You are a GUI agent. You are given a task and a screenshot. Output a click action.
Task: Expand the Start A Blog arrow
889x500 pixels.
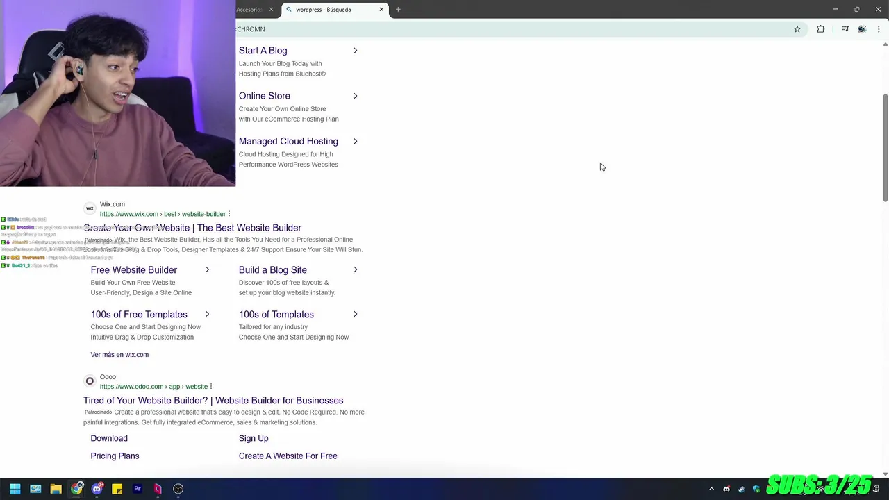pos(355,51)
